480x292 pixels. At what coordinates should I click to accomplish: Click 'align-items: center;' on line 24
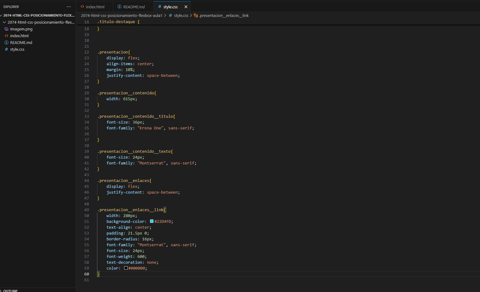130,64
